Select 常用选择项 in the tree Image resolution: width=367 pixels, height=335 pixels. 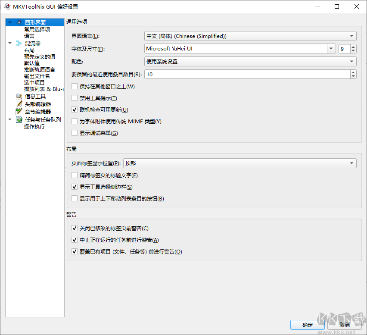(x=37, y=29)
